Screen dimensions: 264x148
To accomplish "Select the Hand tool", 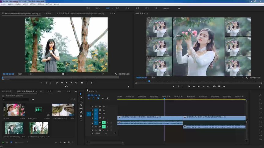I will pyautogui.click(x=81, y=116).
